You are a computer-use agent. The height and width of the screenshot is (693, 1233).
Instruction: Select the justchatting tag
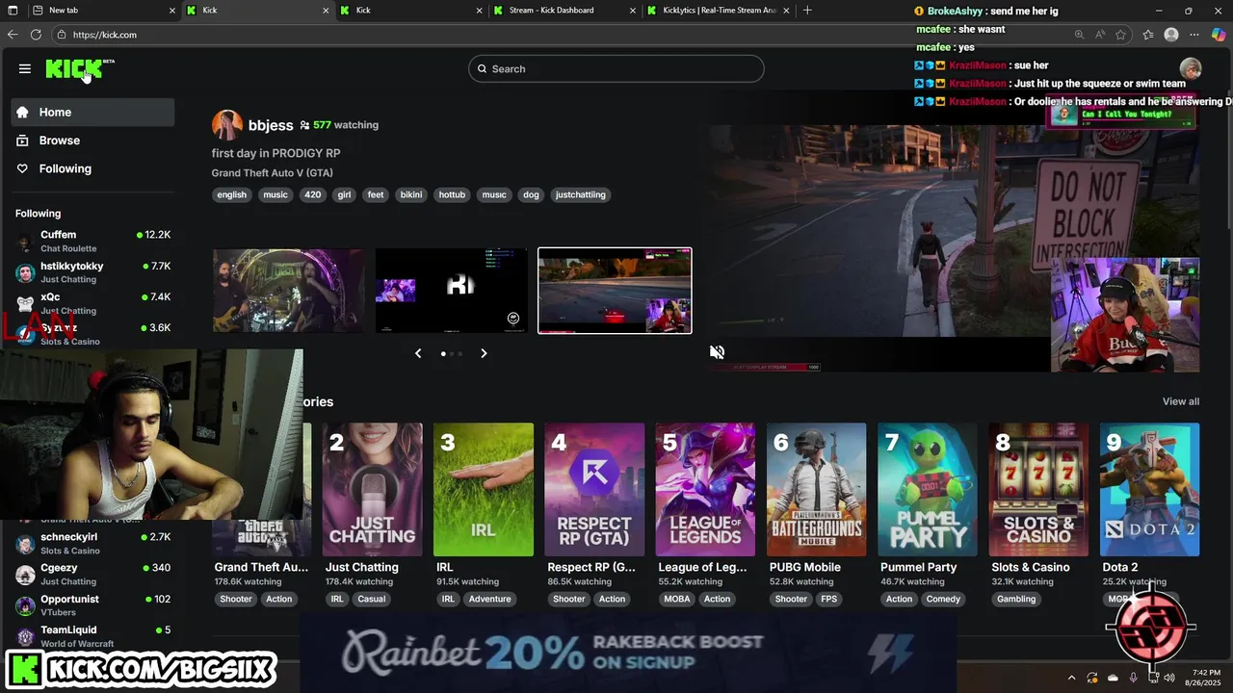[x=580, y=194]
